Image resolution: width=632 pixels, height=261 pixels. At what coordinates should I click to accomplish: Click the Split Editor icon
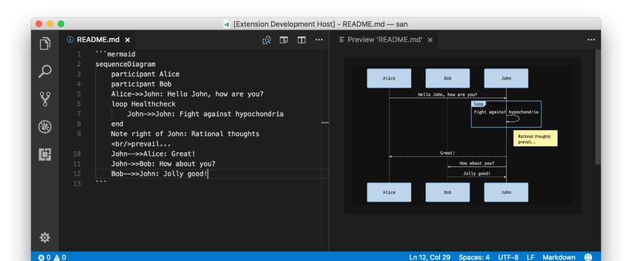[x=301, y=40]
